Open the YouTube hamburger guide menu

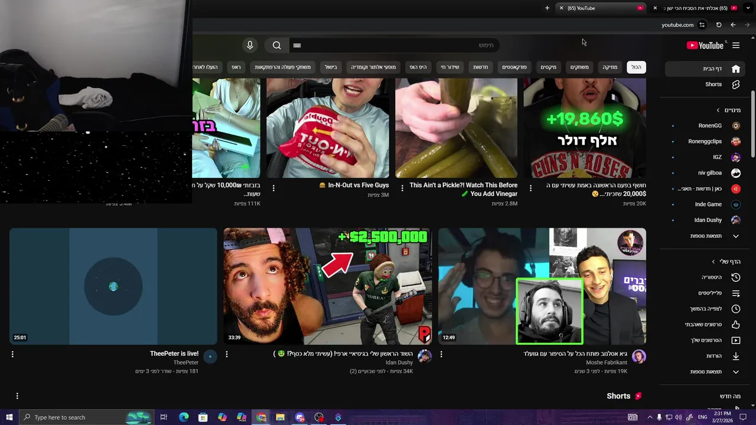coord(736,45)
